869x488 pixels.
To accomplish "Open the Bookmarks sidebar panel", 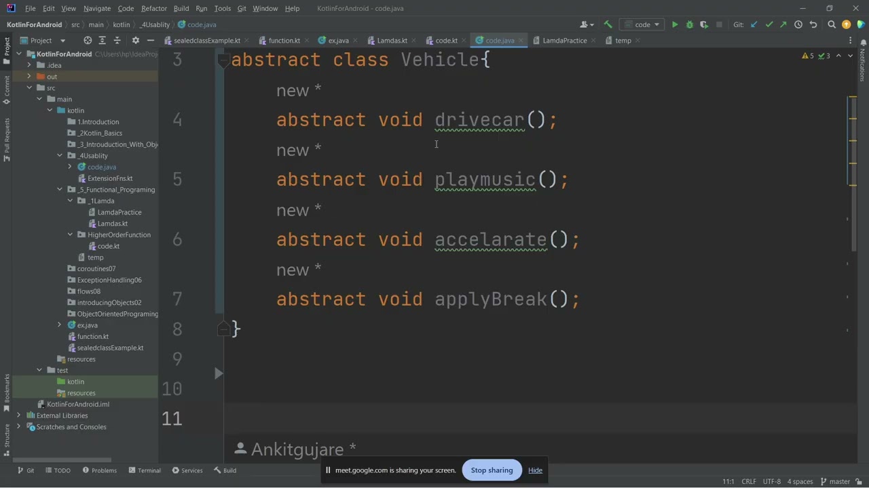I will pyautogui.click(x=7, y=393).
